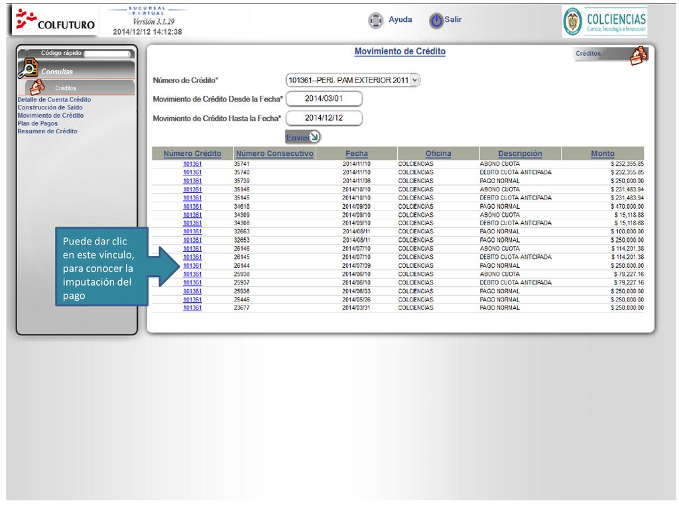
Task: Select the COLCIENCIAS office cell in row 25937
Action: (416, 282)
